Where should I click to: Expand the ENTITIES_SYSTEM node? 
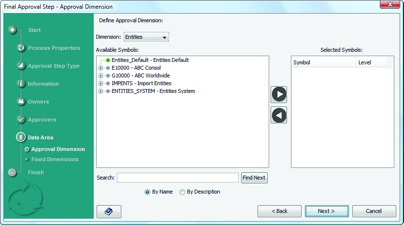click(x=101, y=91)
